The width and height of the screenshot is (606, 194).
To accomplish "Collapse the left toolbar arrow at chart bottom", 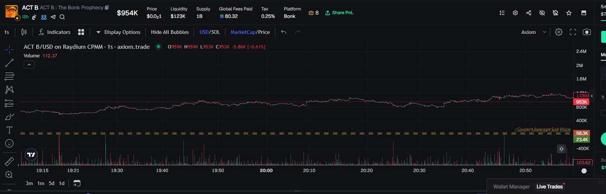I will tap(19, 165).
